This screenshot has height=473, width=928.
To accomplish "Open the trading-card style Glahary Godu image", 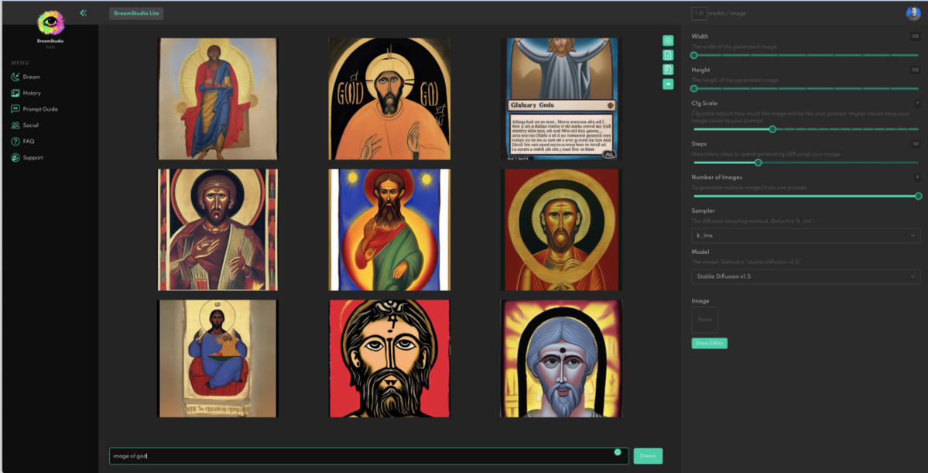I will (561, 98).
